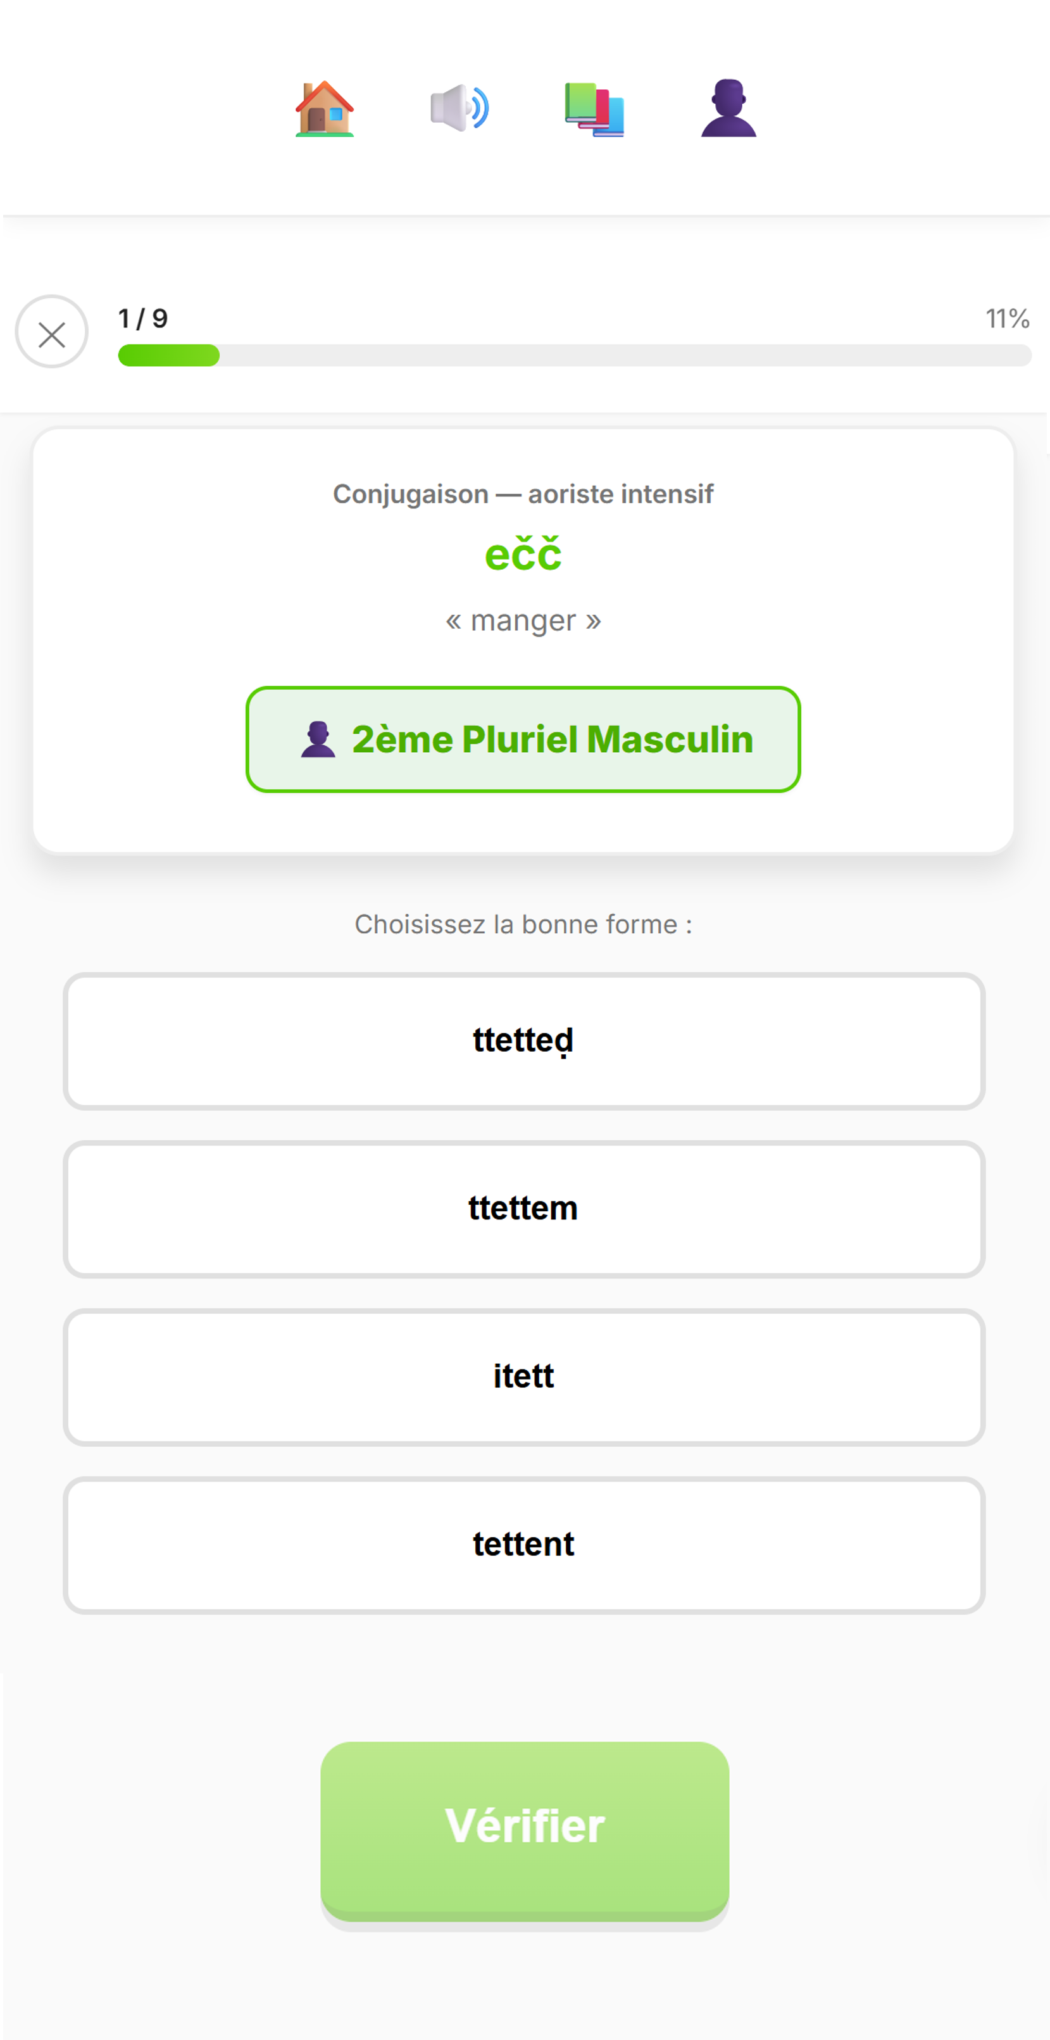Click the "2ème Pluriel Masculin" badge text
The height and width of the screenshot is (2040, 1050).
pyautogui.click(x=552, y=740)
